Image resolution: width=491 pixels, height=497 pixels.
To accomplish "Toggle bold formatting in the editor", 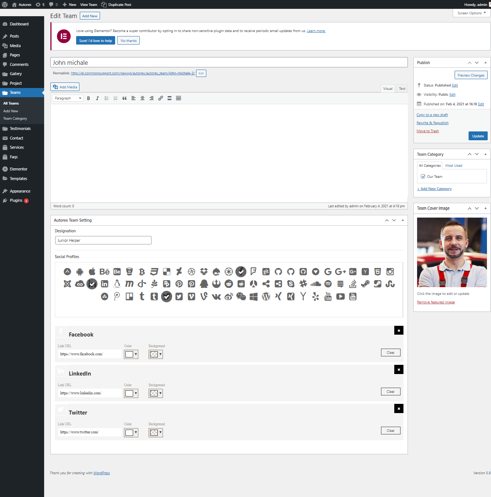I will (x=88, y=98).
